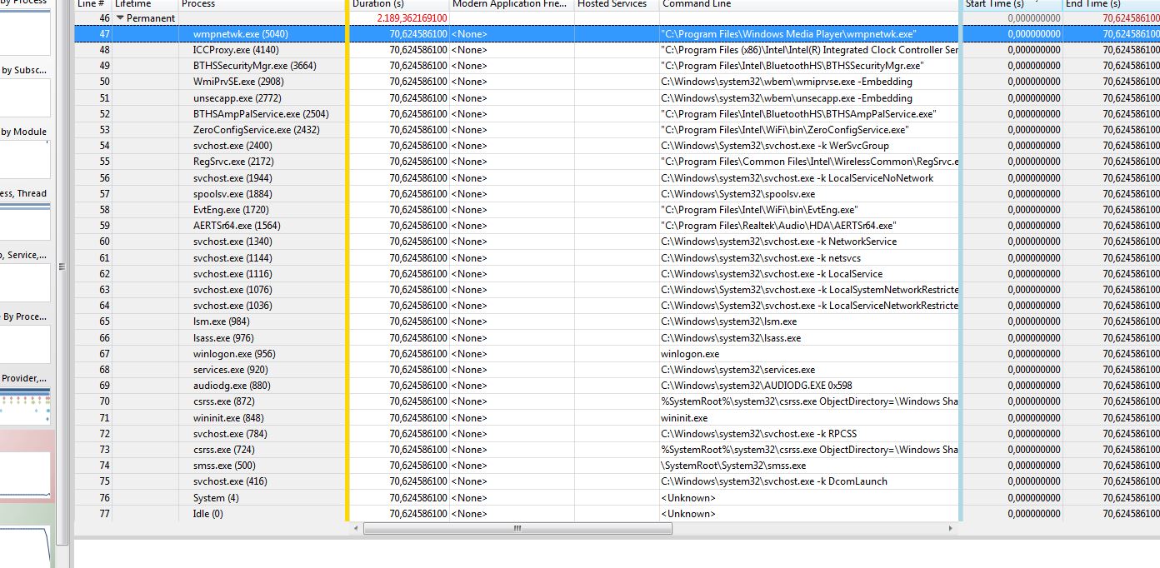Select svchost.exe (1116) process
Viewport: 1160px width, 568px height.
pos(232,274)
